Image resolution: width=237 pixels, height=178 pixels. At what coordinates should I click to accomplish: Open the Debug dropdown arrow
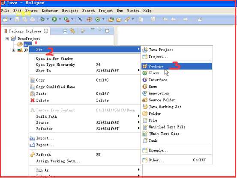point(48,19)
